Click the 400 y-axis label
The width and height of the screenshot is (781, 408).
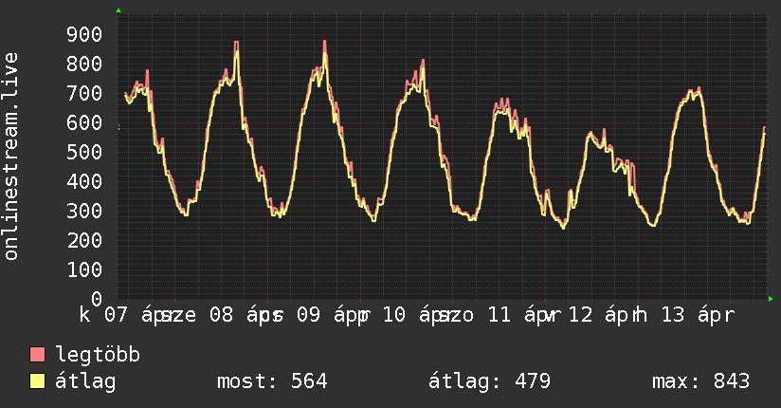pos(84,181)
